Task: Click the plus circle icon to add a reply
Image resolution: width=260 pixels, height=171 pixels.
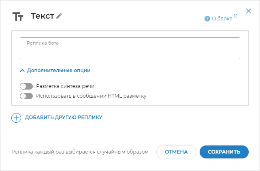Action: (x=16, y=118)
